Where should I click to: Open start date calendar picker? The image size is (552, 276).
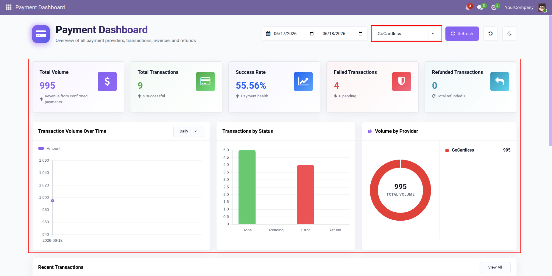point(312,34)
